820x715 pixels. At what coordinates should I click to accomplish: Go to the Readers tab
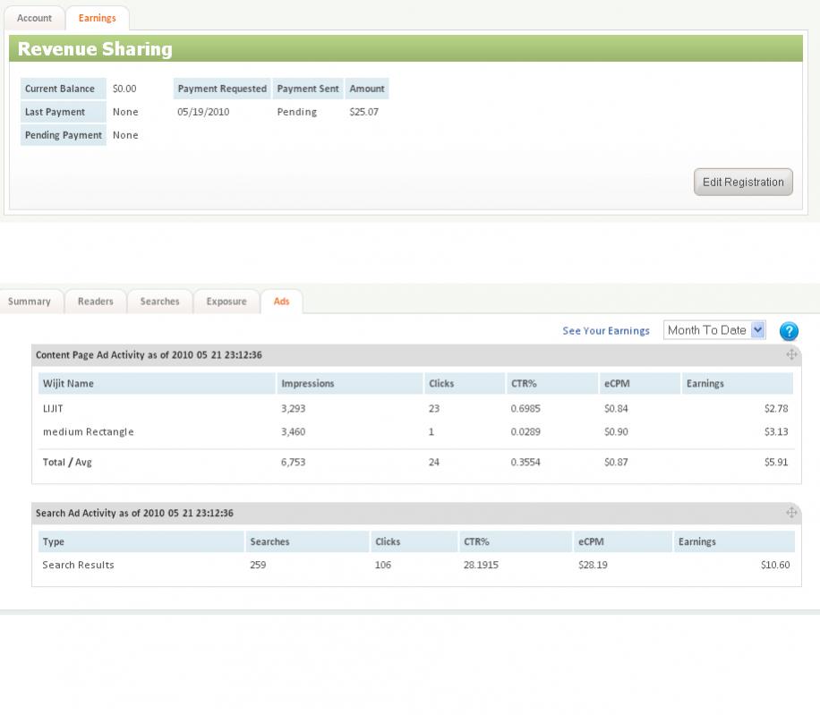[95, 302]
